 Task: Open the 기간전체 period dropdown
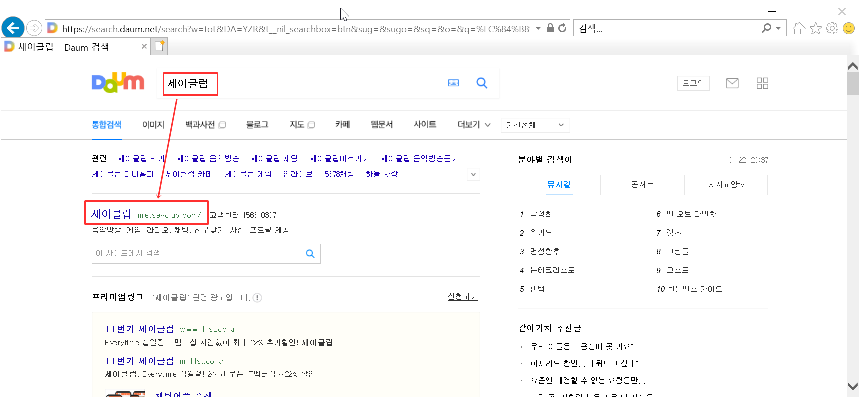point(535,125)
